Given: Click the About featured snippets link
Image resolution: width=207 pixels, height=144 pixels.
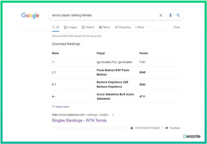Looking at the screenshot, I should [x=147, y=128].
